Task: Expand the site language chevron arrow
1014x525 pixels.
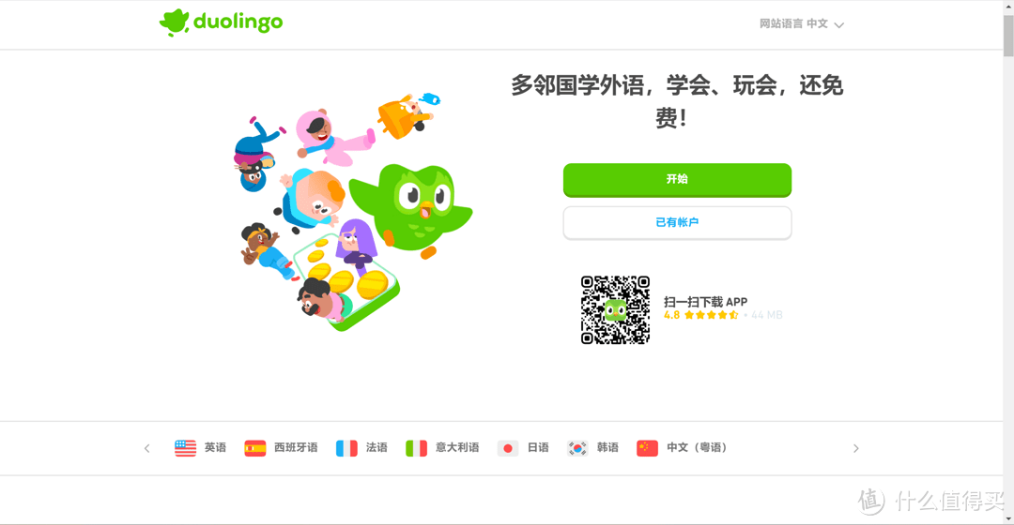Action: click(838, 25)
